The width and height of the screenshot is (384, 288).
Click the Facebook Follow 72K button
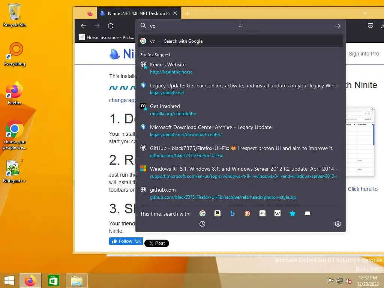tap(126, 241)
